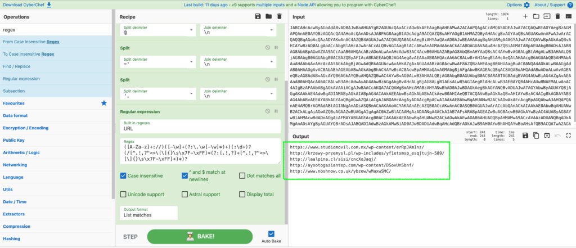Save the current recipe

pos(258,17)
